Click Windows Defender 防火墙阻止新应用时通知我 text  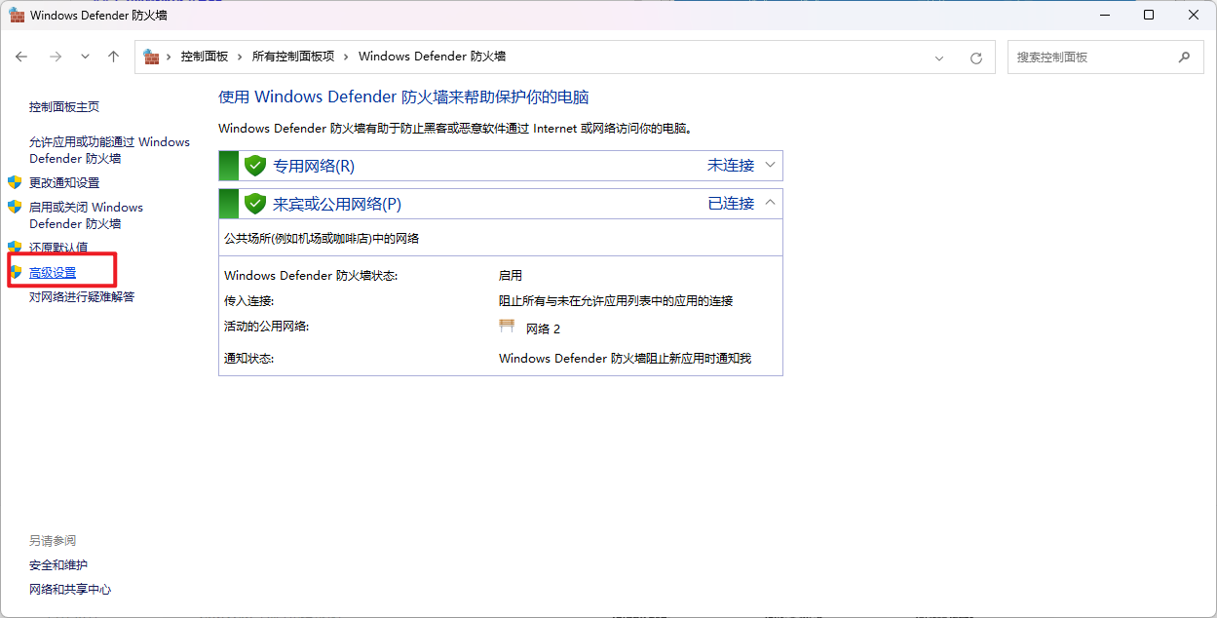coord(625,359)
